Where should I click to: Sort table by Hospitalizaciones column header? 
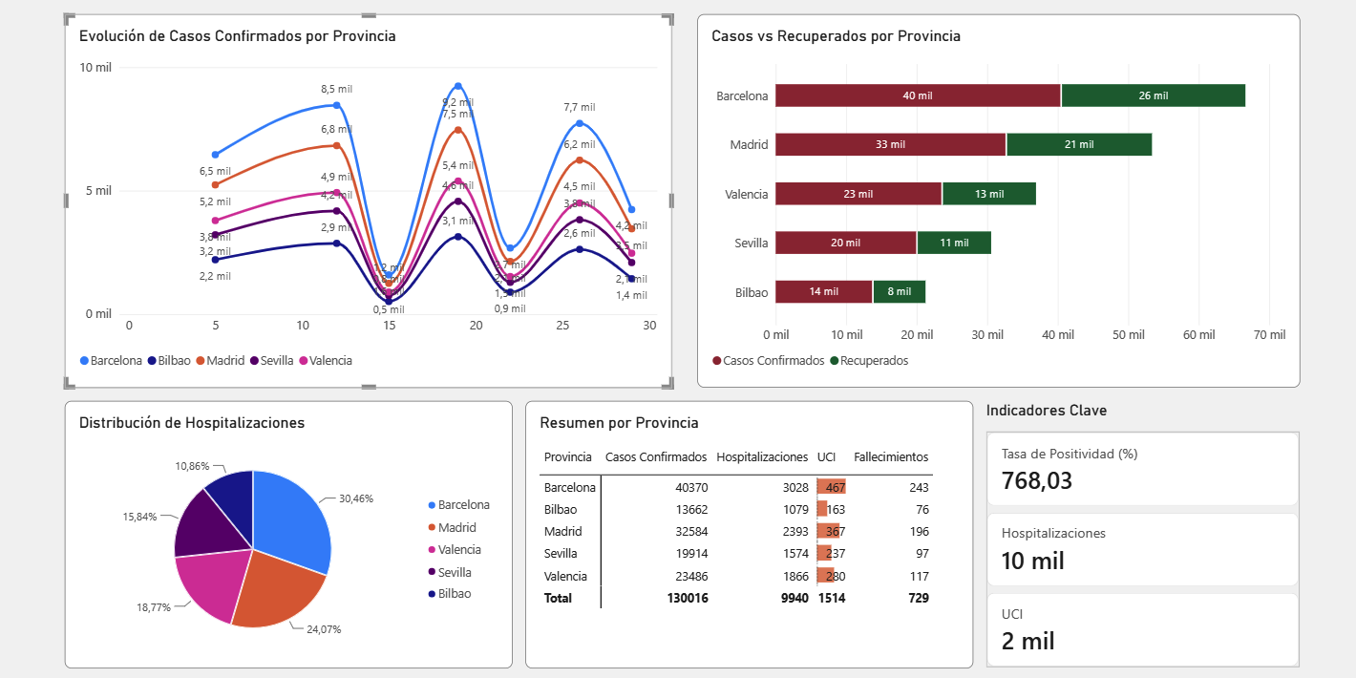(x=762, y=457)
